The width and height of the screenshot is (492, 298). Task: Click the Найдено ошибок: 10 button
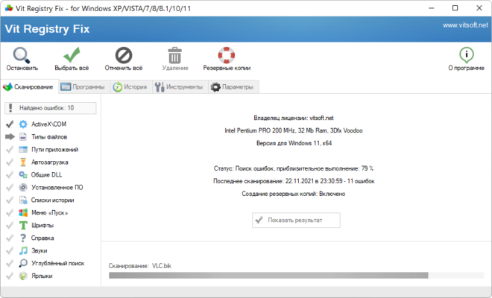pos(51,108)
